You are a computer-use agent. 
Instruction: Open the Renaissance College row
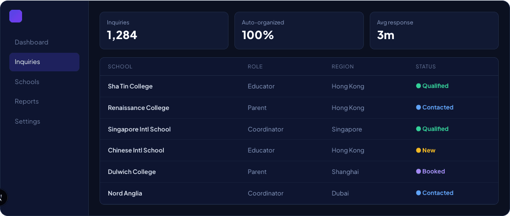299,108
